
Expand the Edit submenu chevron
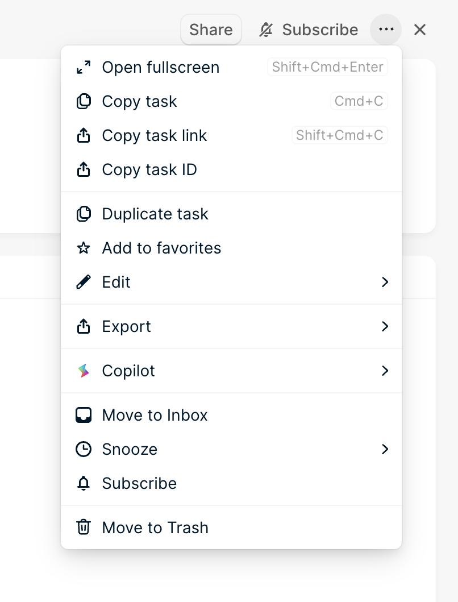pos(385,282)
